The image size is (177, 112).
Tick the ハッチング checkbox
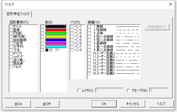tap(11, 56)
